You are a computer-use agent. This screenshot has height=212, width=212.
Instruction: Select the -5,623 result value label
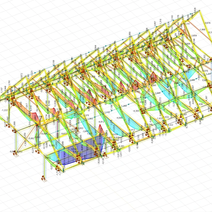(64, 134)
